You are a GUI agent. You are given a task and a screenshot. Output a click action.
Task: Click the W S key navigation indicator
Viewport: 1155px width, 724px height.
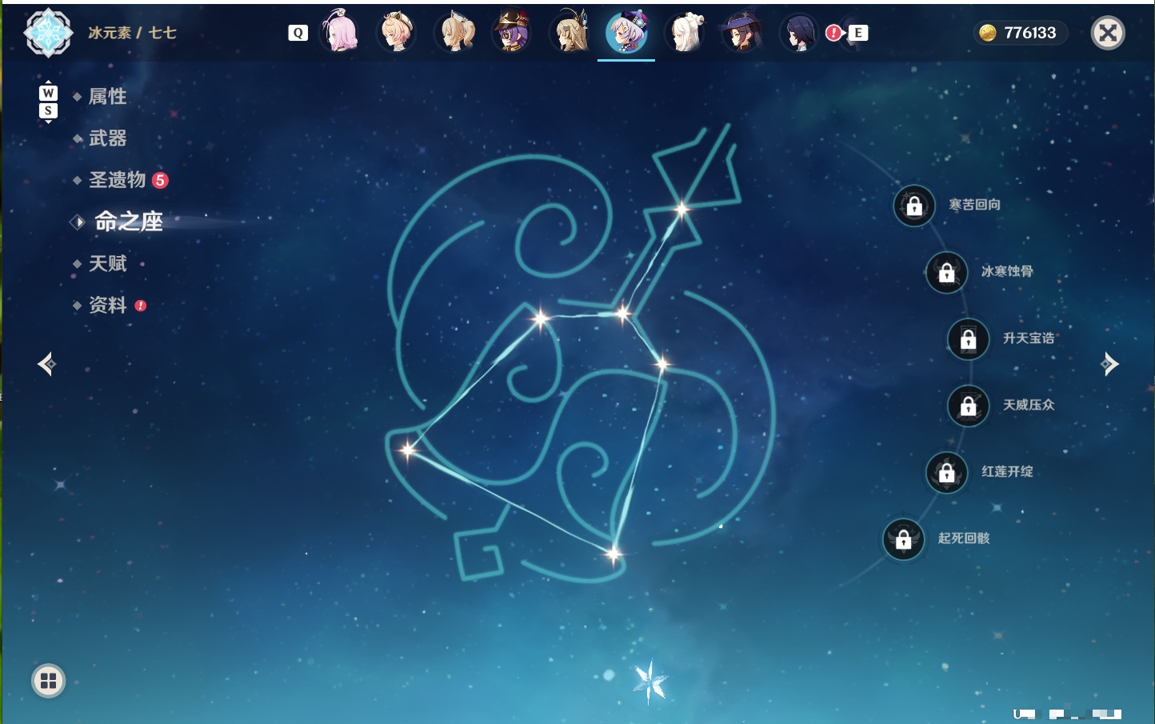coord(48,102)
